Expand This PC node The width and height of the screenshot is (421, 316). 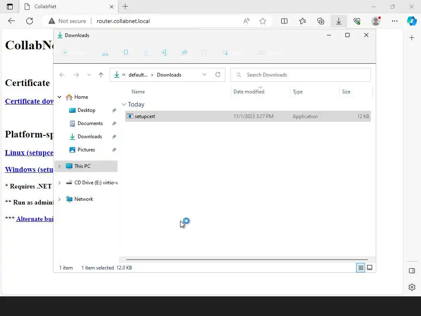pyautogui.click(x=59, y=166)
